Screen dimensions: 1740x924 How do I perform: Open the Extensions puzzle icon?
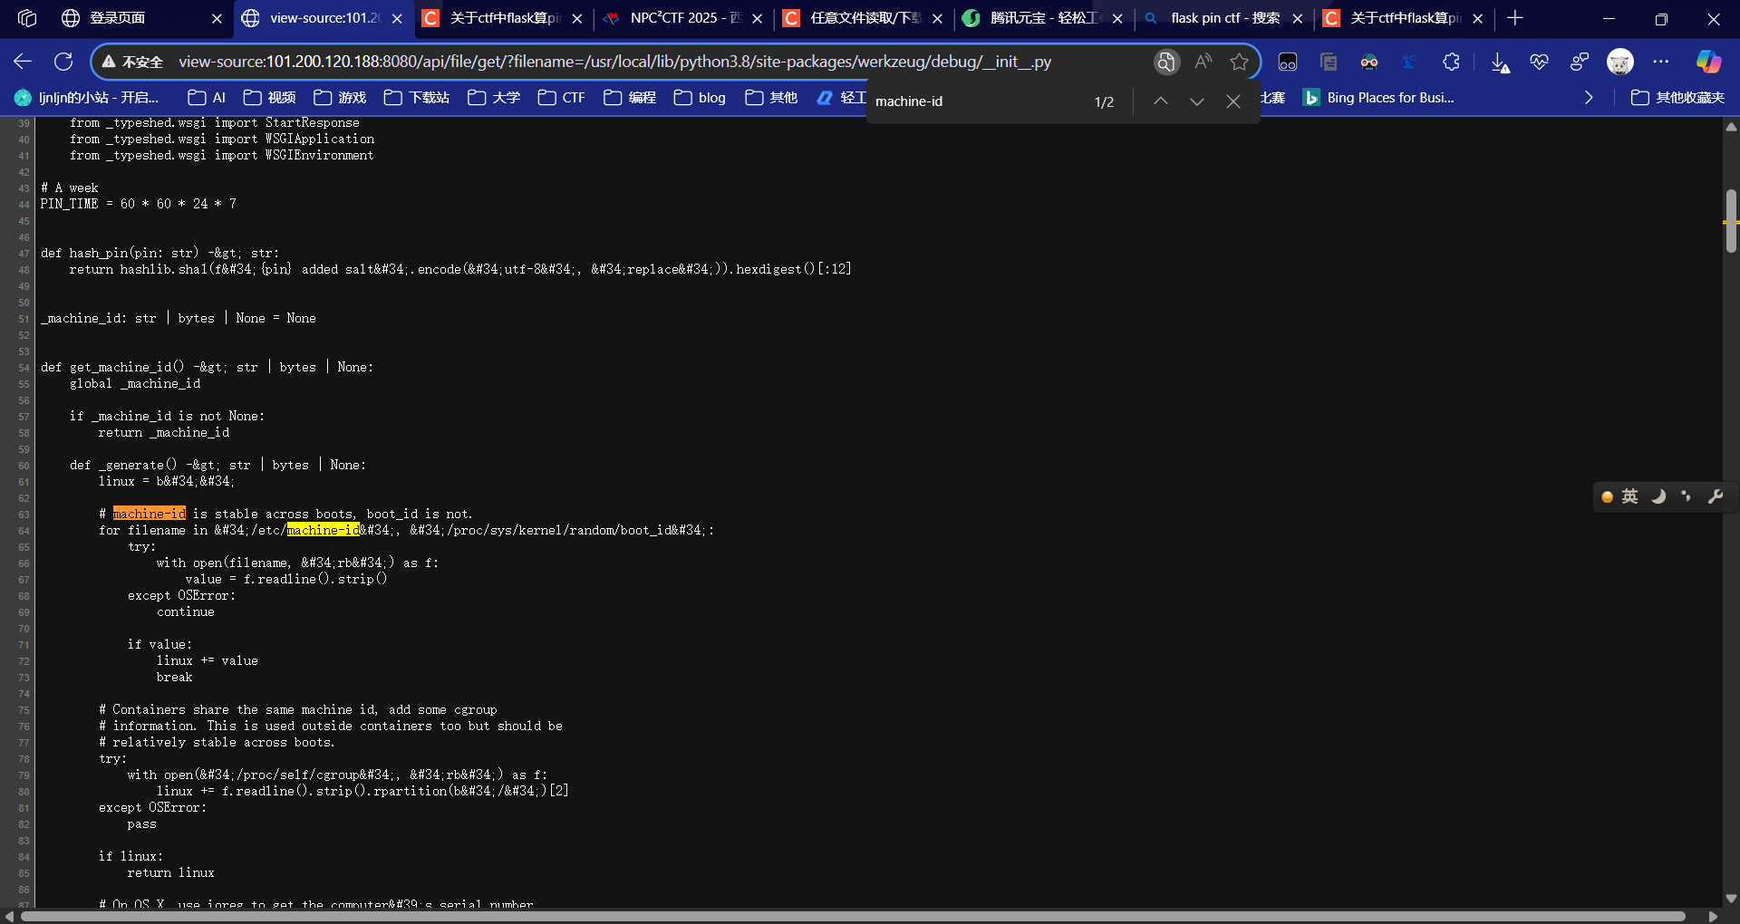(1452, 62)
